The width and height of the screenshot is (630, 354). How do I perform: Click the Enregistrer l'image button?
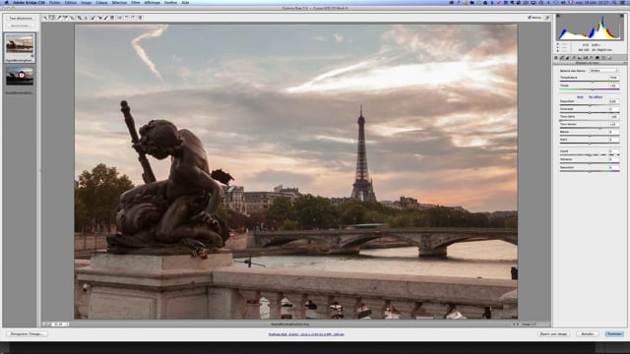27,333
